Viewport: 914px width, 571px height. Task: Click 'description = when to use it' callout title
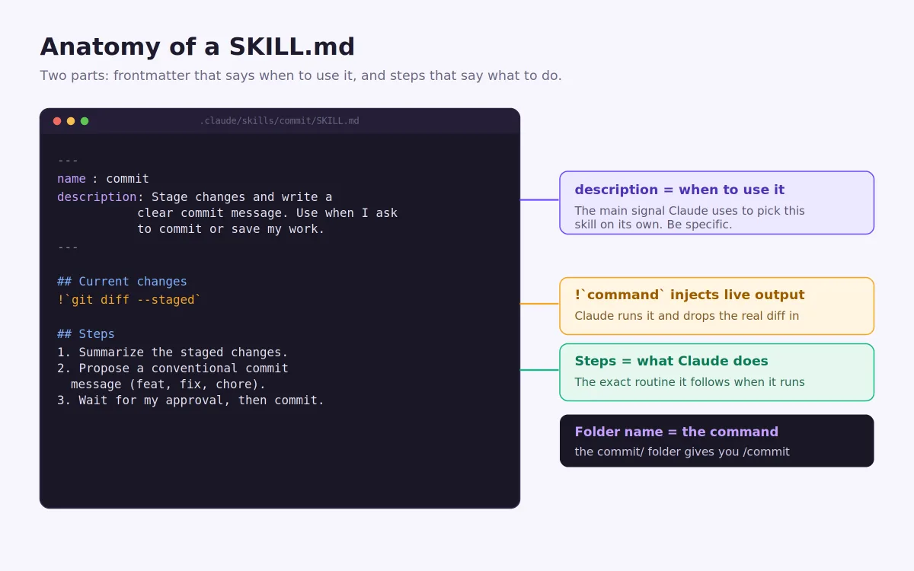tap(679, 190)
